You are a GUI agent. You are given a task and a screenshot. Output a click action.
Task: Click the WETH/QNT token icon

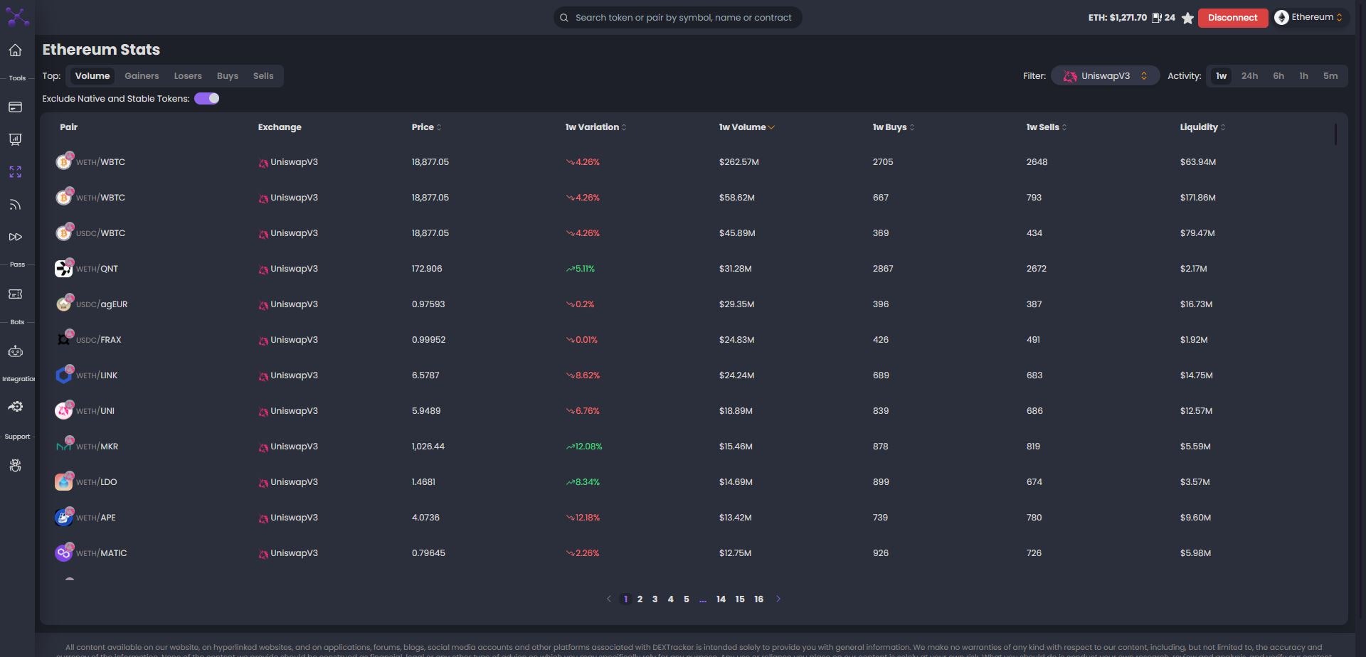coord(64,268)
